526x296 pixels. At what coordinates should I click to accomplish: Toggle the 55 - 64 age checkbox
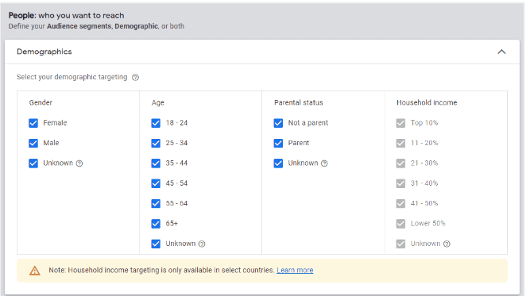pos(156,203)
